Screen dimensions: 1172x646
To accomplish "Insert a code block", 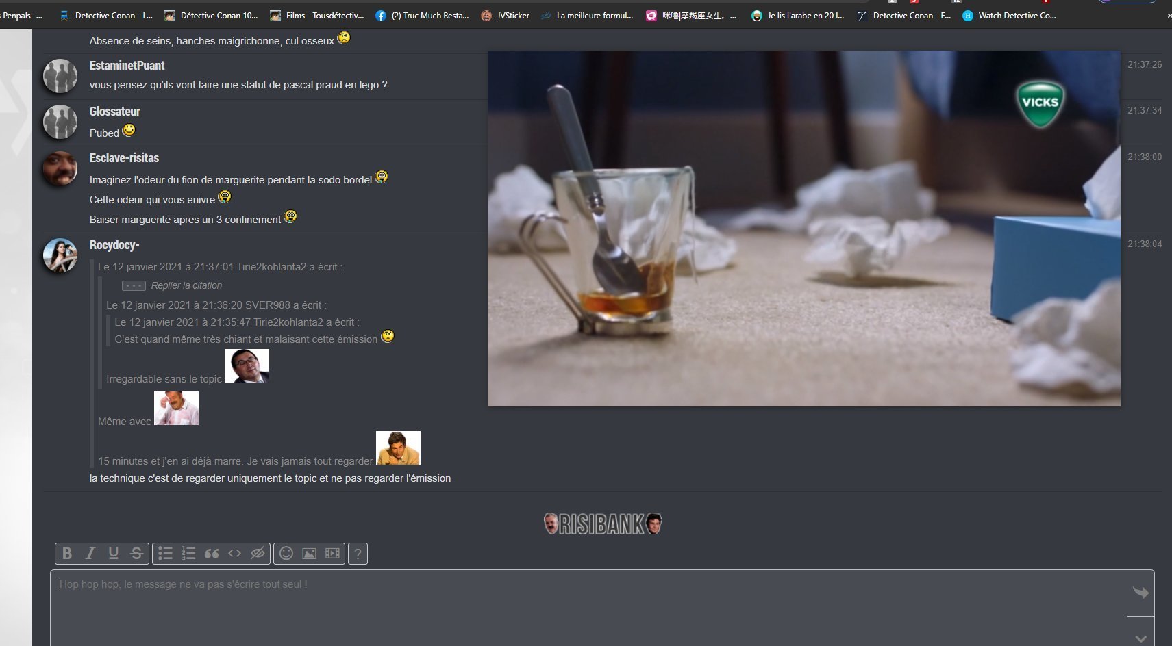I will [x=235, y=554].
